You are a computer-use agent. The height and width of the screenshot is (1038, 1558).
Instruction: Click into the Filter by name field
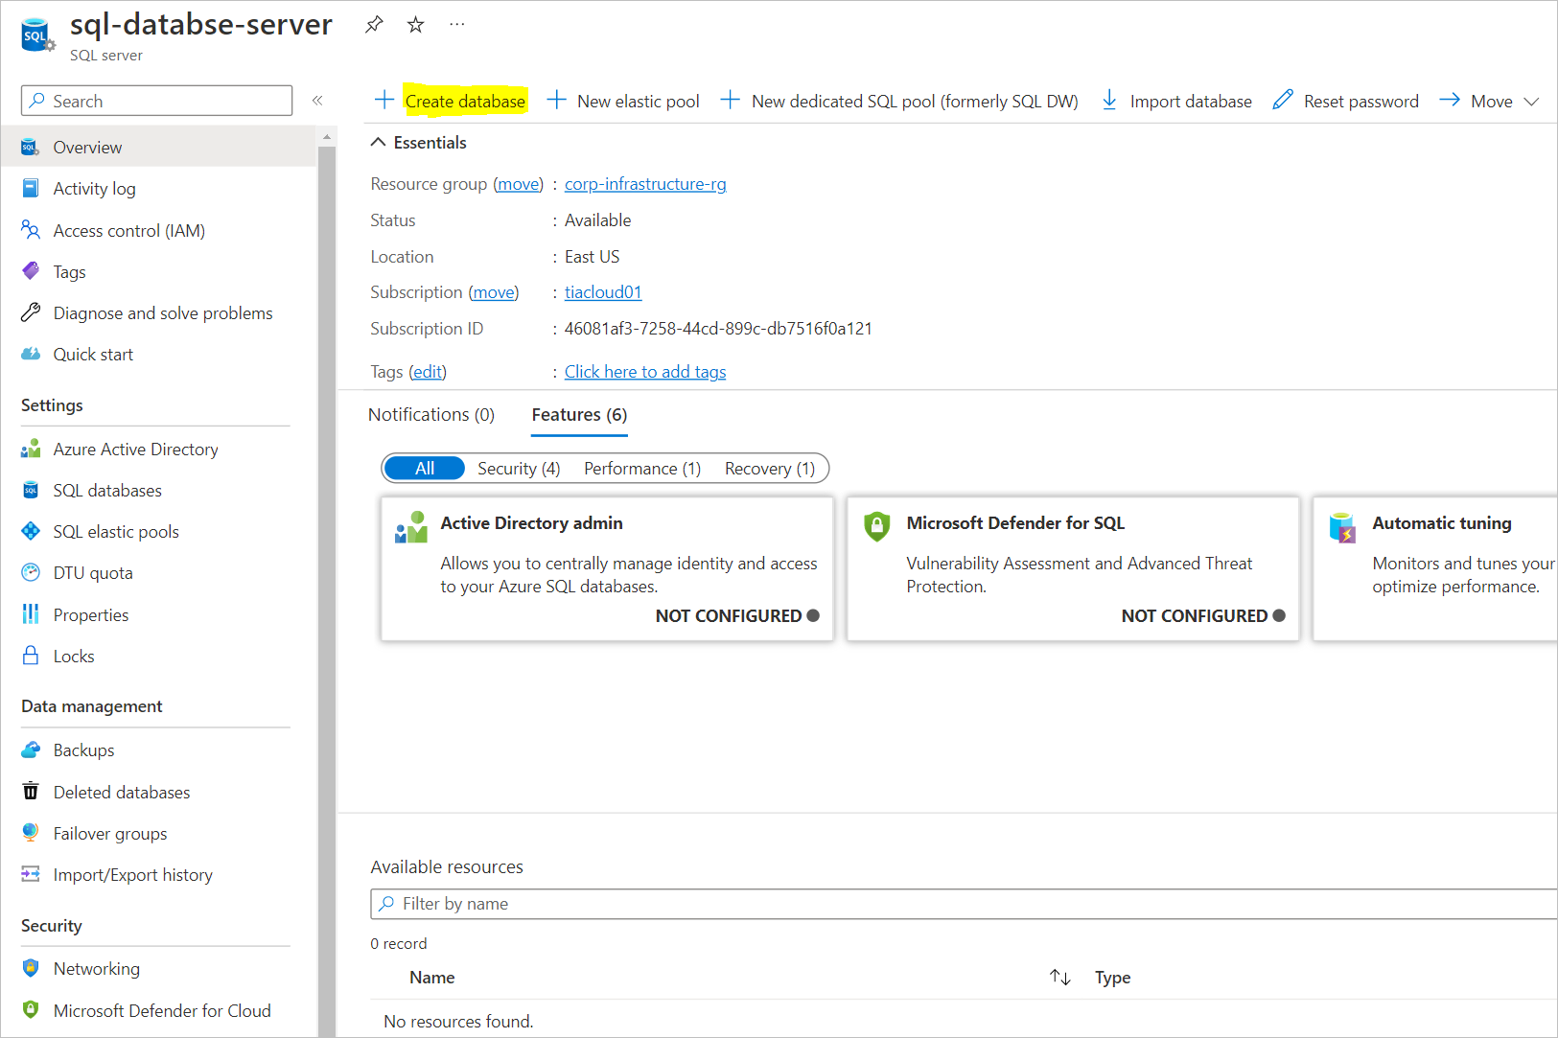point(964,904)
